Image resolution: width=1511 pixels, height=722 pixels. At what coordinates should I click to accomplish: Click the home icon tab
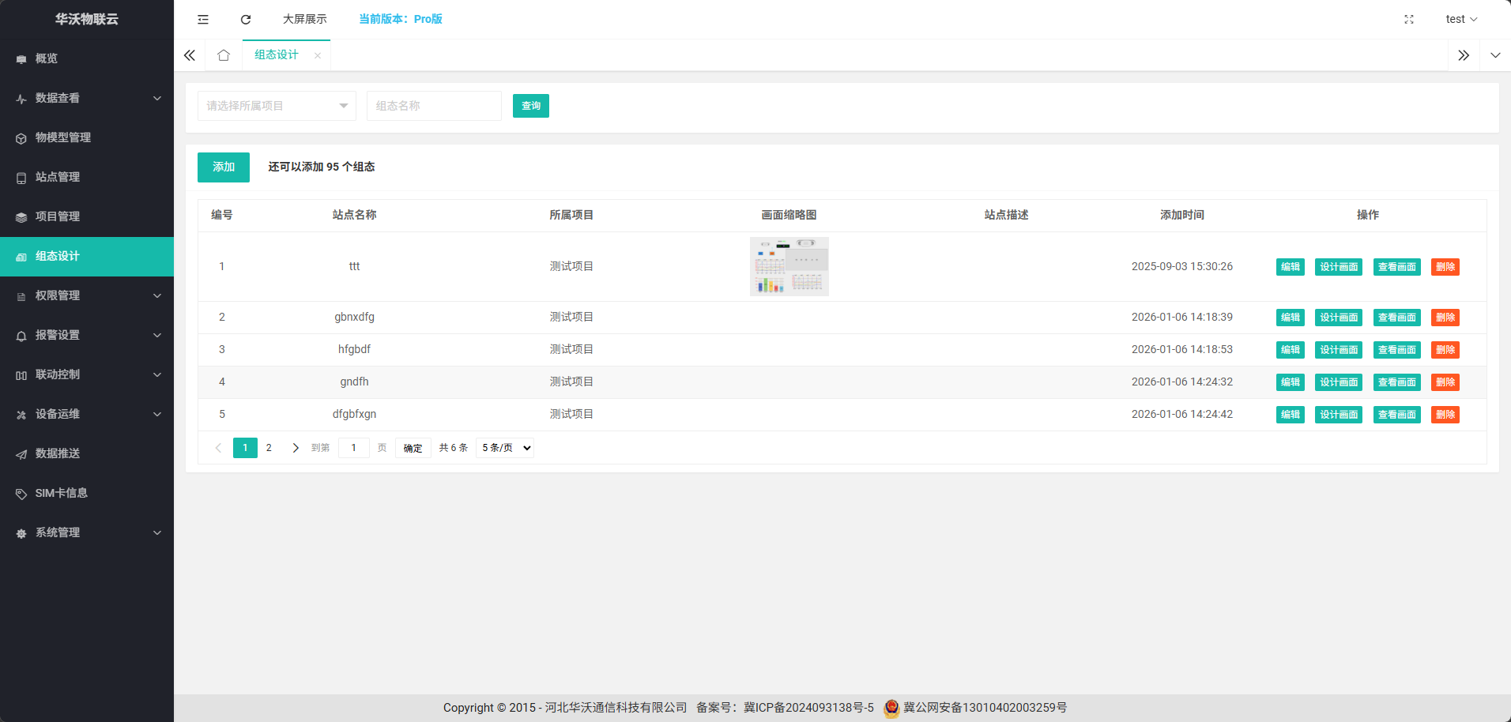(x=224, y=55)
